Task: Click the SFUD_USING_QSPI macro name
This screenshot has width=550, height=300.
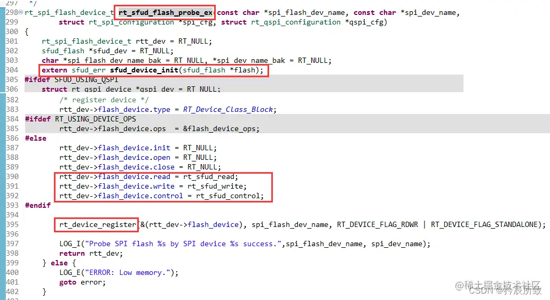Action: (x=87, y=80)
